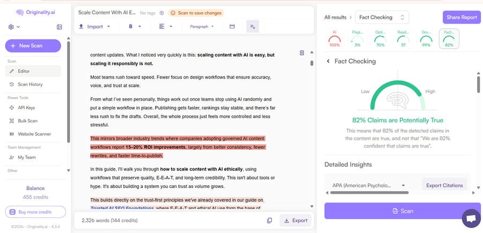Viewport: 483px width, 233px height.
Task: Click the editor scroll-up arrow
Action: click(312, 52)
